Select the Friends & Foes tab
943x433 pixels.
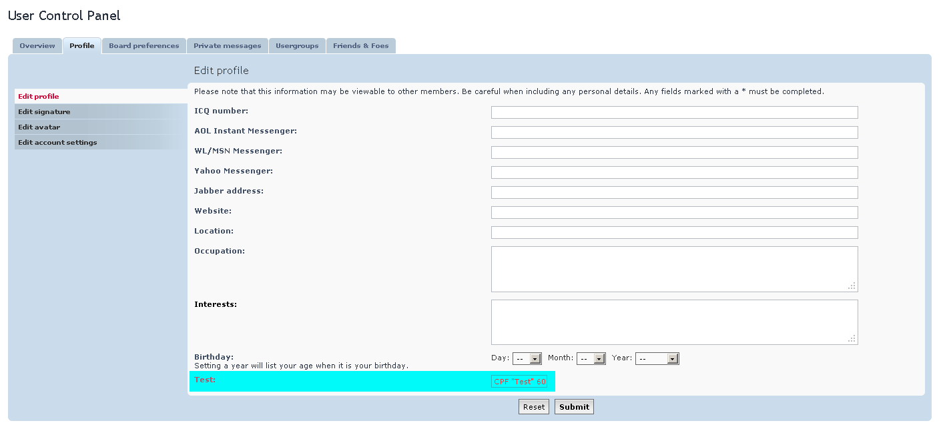coord(360,46)
